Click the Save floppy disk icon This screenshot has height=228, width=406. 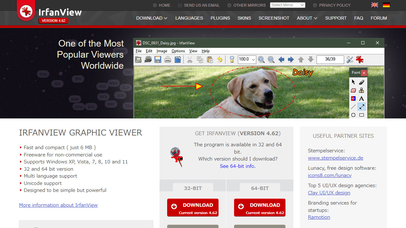[158, 60]
